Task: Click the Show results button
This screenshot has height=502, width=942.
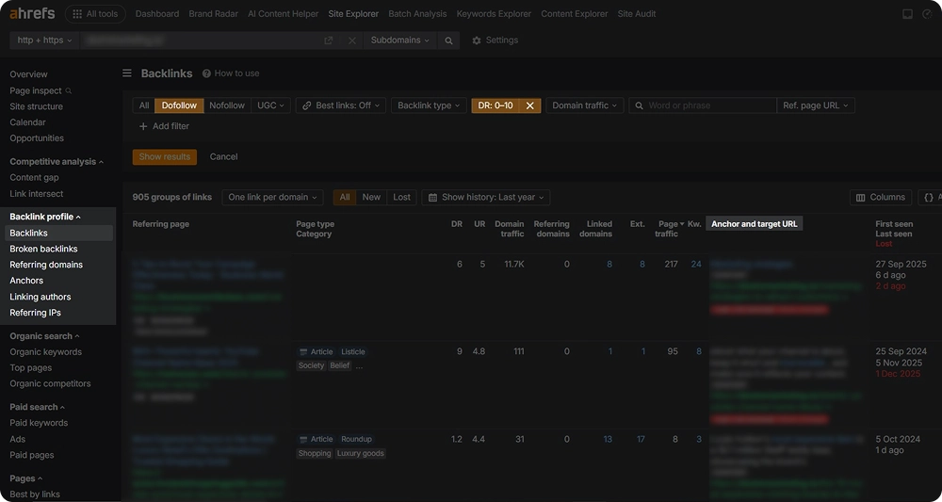Action: coord(165,156)
